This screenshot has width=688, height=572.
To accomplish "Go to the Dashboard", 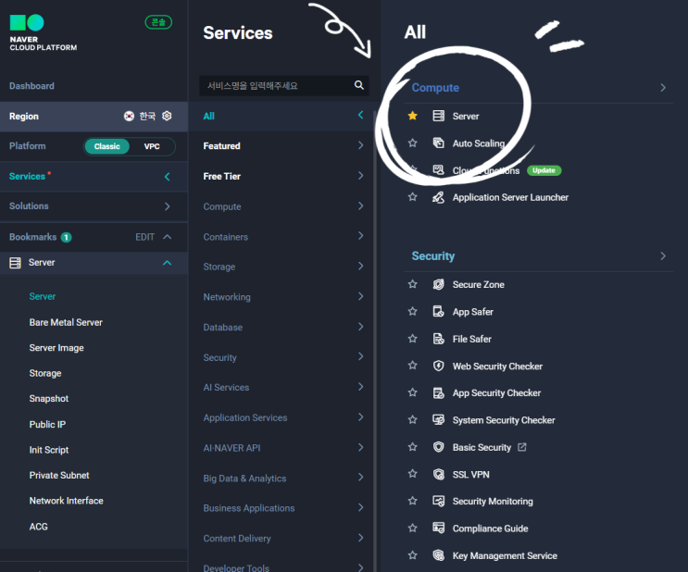I will [x=31, y=86].
